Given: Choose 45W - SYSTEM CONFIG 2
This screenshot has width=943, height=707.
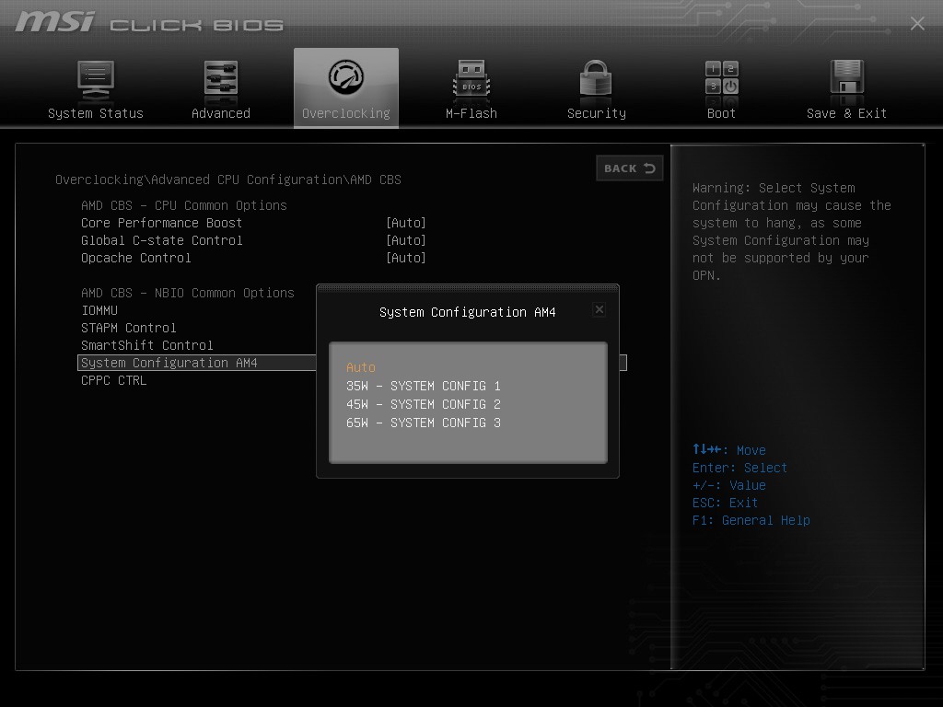Looking at the screenshot, I should (424, 405).
